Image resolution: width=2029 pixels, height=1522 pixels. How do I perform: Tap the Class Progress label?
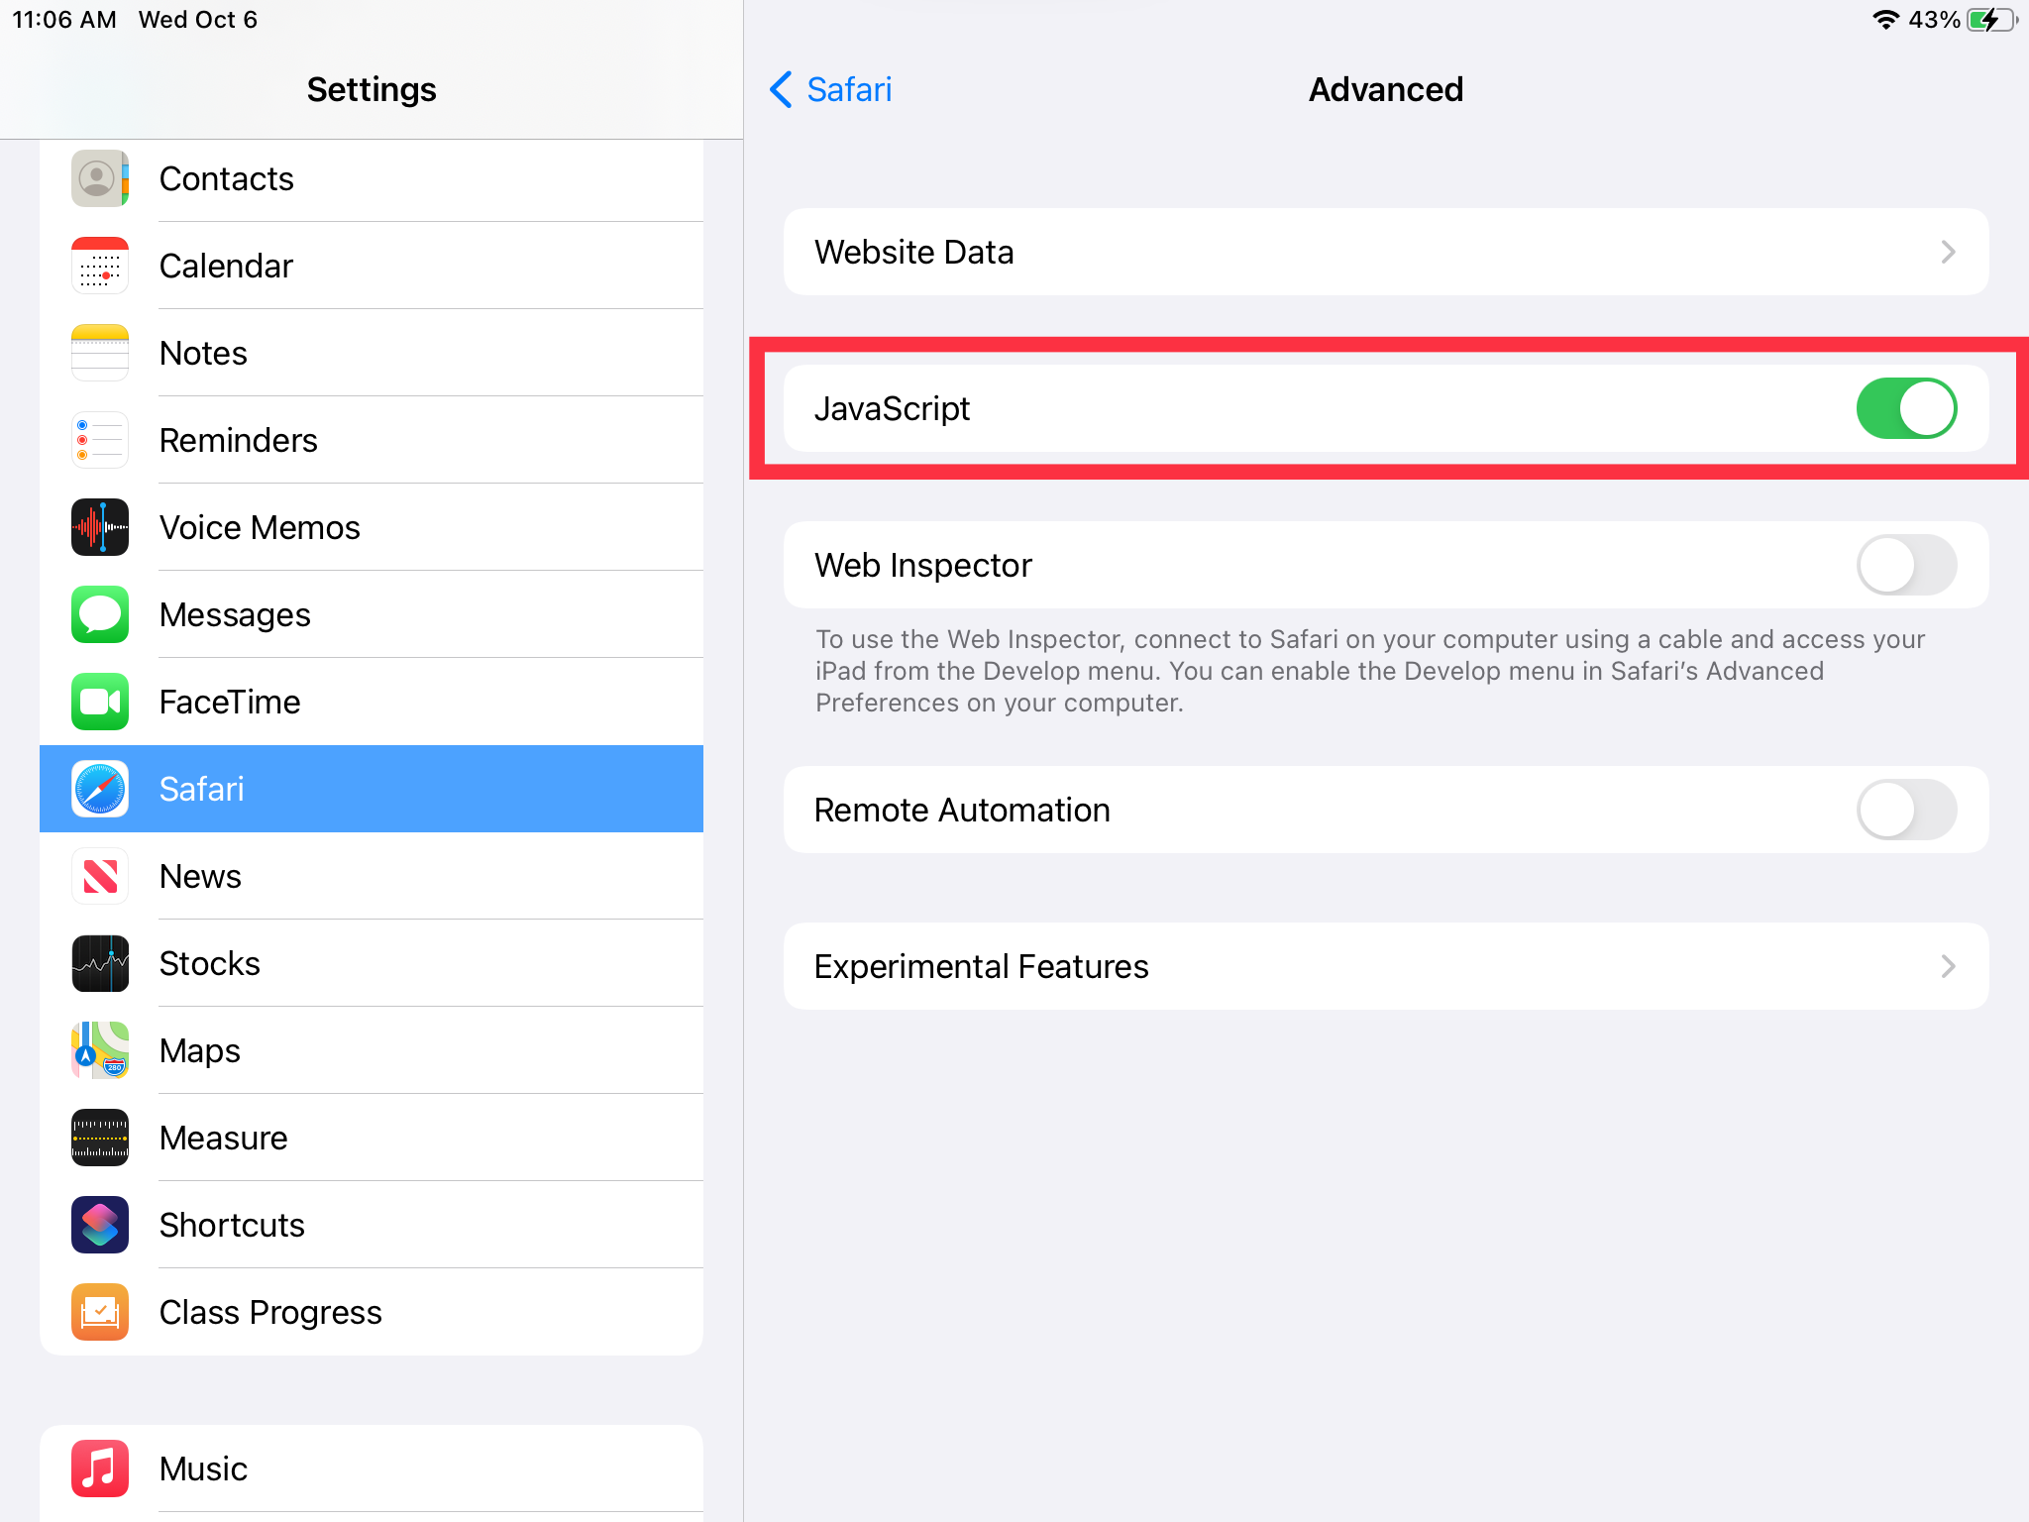click(x=270, y=1312)
